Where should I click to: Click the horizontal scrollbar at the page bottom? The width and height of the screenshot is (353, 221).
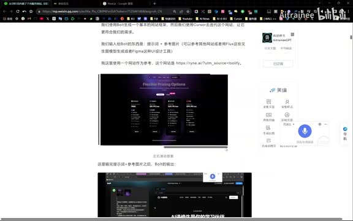(171, 219)
